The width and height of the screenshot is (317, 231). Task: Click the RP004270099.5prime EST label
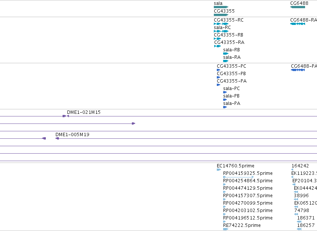pos(248,203)
